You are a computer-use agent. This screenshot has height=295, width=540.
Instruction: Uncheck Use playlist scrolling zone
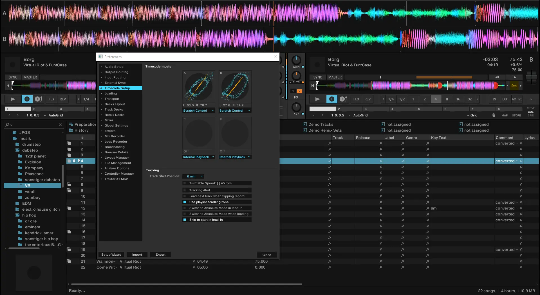pos(185,202)
